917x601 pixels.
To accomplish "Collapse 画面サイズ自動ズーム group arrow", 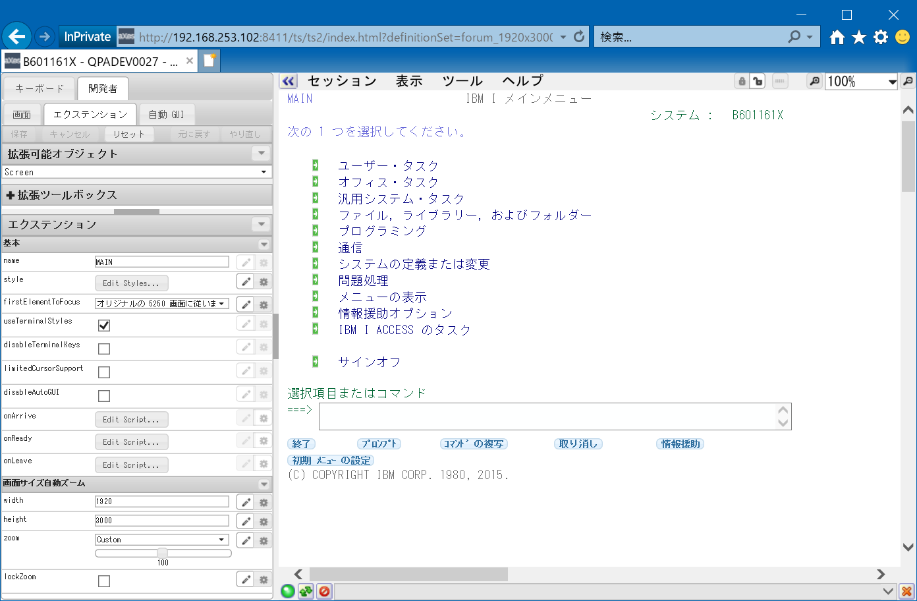I will (264, 484).
